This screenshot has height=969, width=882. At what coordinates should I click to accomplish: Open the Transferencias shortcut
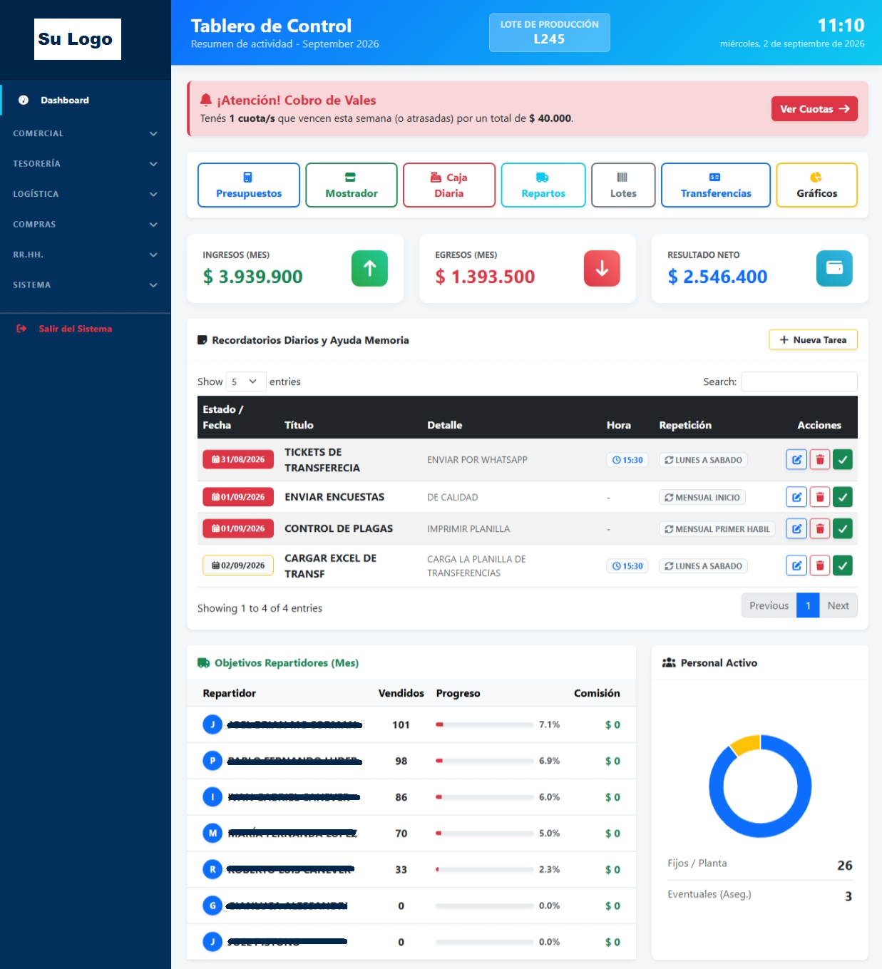coord(716,185)
